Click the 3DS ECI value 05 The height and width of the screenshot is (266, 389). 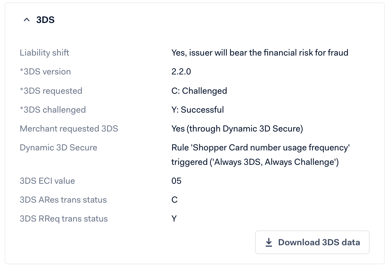coord(176,181)
